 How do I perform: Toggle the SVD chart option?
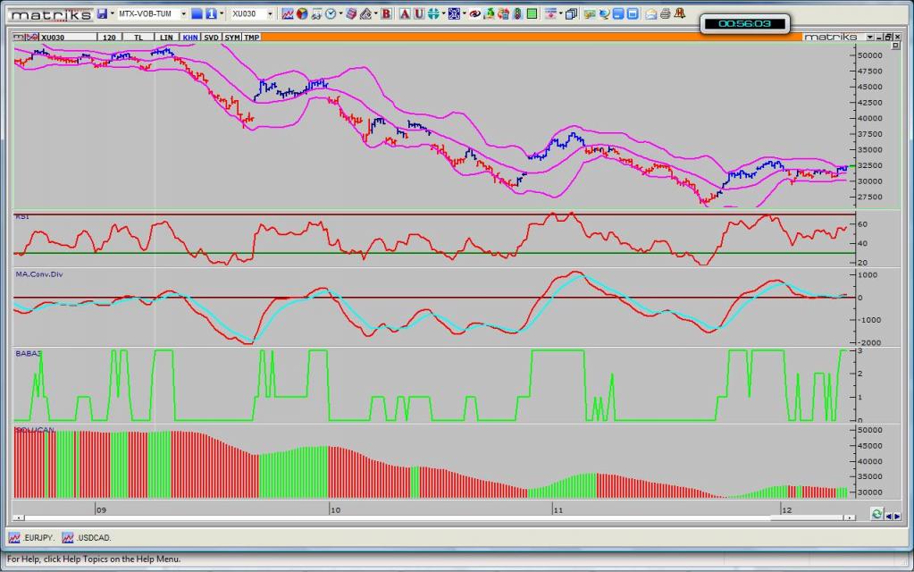tap(211, 38)
